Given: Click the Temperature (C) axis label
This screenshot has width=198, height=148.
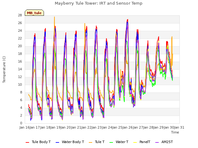Looking at the screenshot, I should (x=4, y=69).
